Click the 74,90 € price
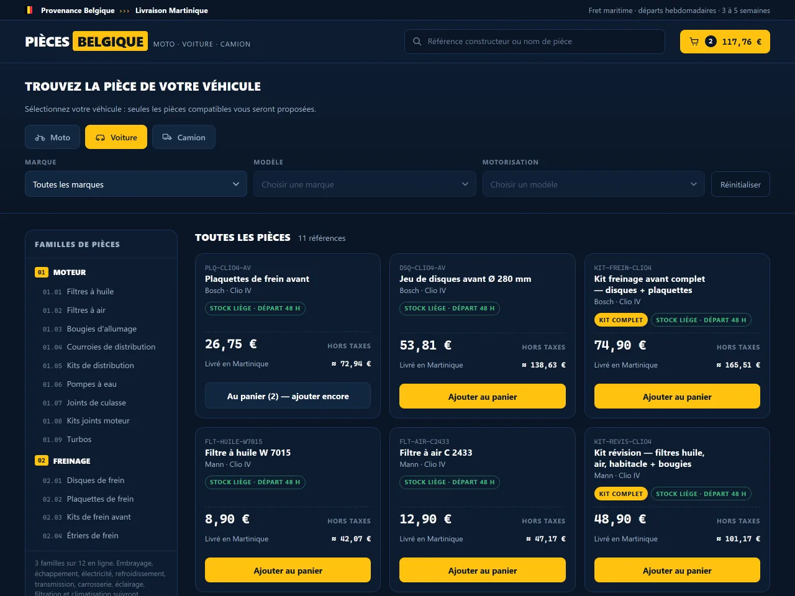 (620, 345)
